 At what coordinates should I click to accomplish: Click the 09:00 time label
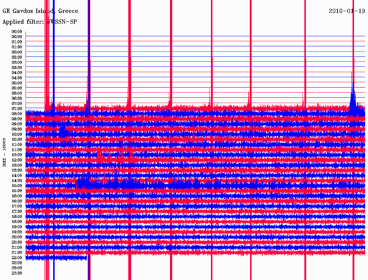pos(17,124)
